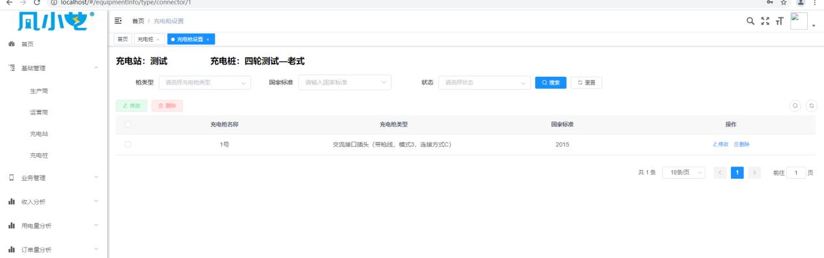Select the 充电枪设置 tab

pos(192,40)
